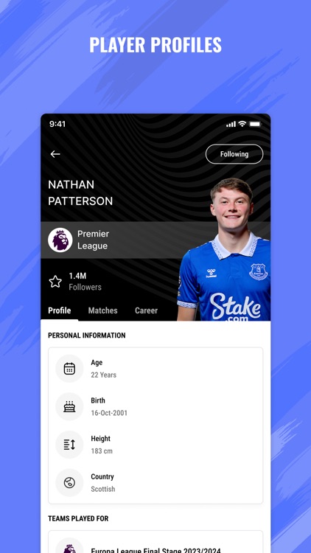Tap the 16-Oct-2001 birth date row
Viewport: 311px width, 553px height.
155,406
